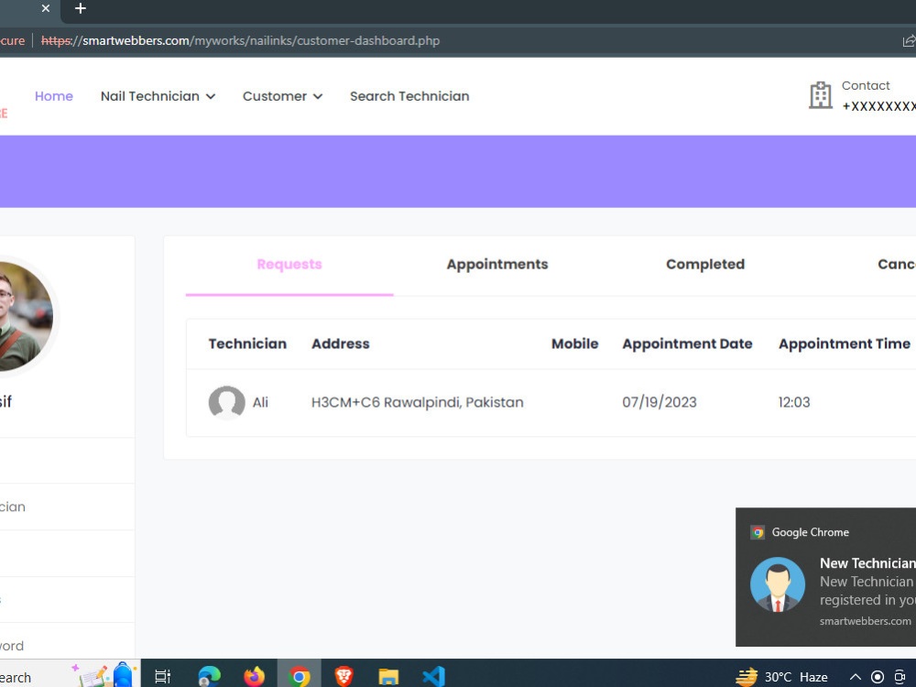The height and width of the screenshot is (687, 916).
Task: Click the appointment time 12:03
Action: (794, 402)
